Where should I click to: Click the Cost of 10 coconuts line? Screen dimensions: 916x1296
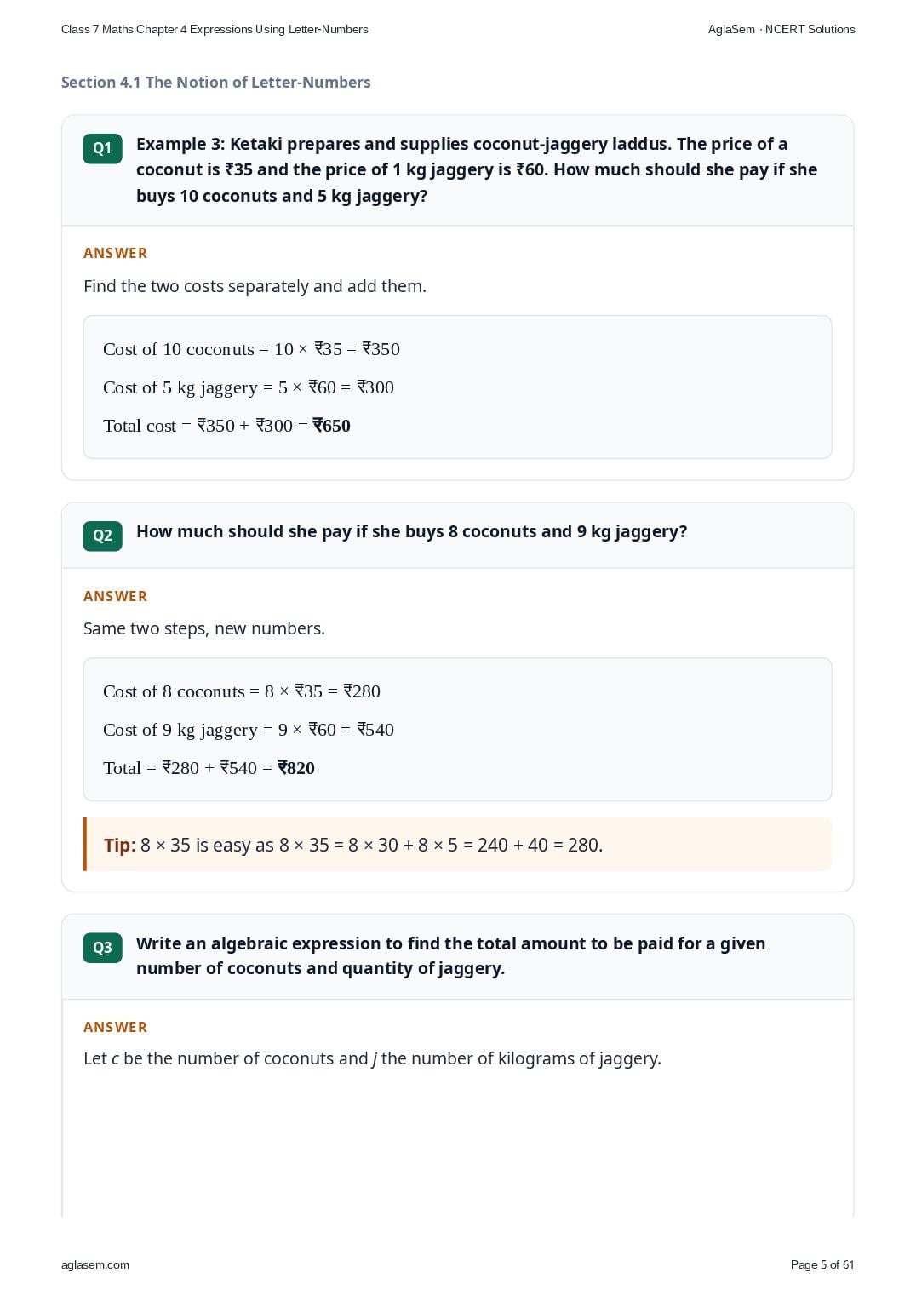(251, 349)
